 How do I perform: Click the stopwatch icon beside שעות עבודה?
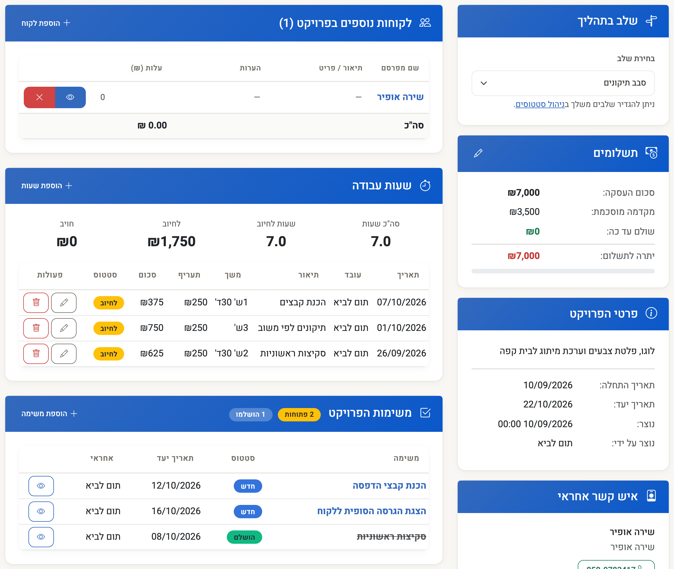point(425,186)
